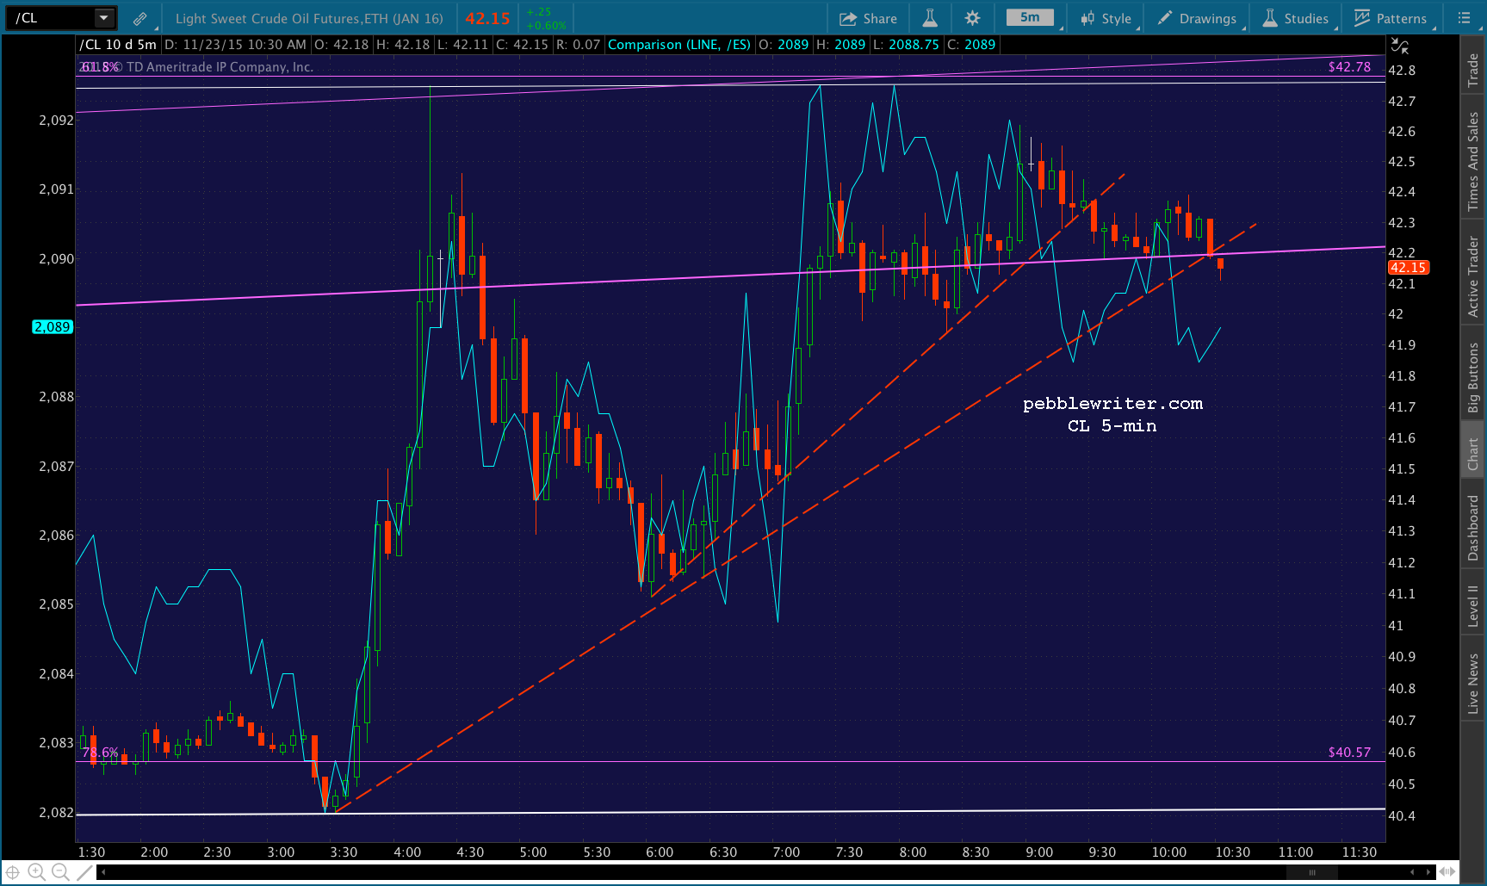Open the Style dropdown menu
Screen dimensions: 1487x886
[1106, 18]
